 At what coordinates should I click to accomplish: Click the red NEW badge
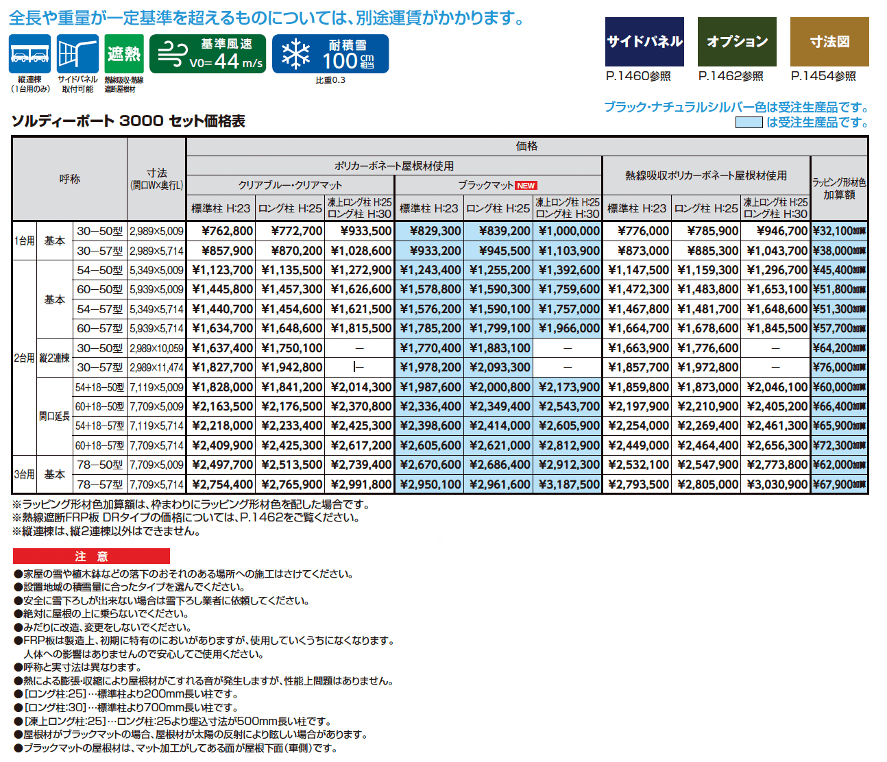pyautogui.click(x=527, y=184)
